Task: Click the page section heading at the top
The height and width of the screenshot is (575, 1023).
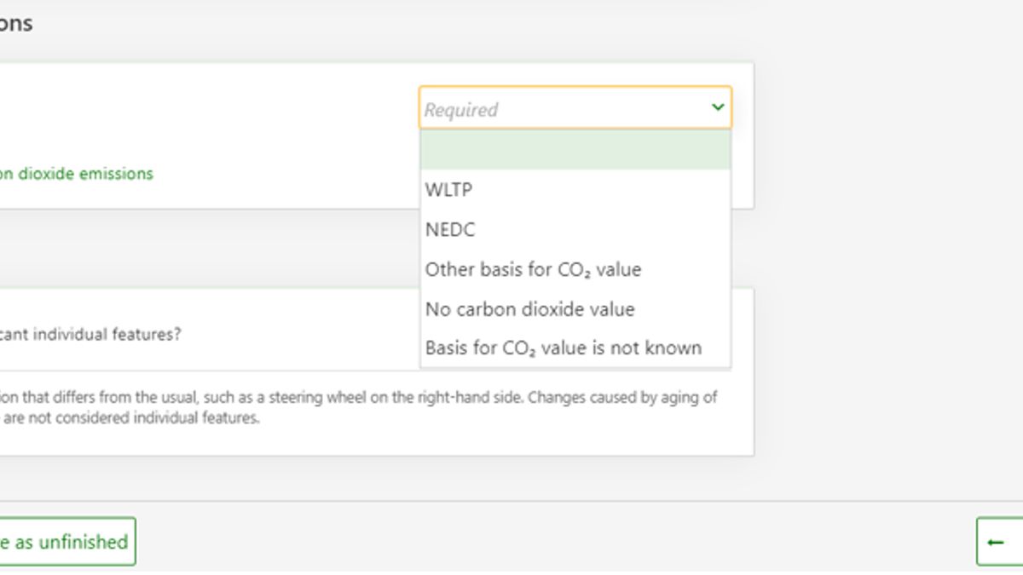Action: [15, 23]
